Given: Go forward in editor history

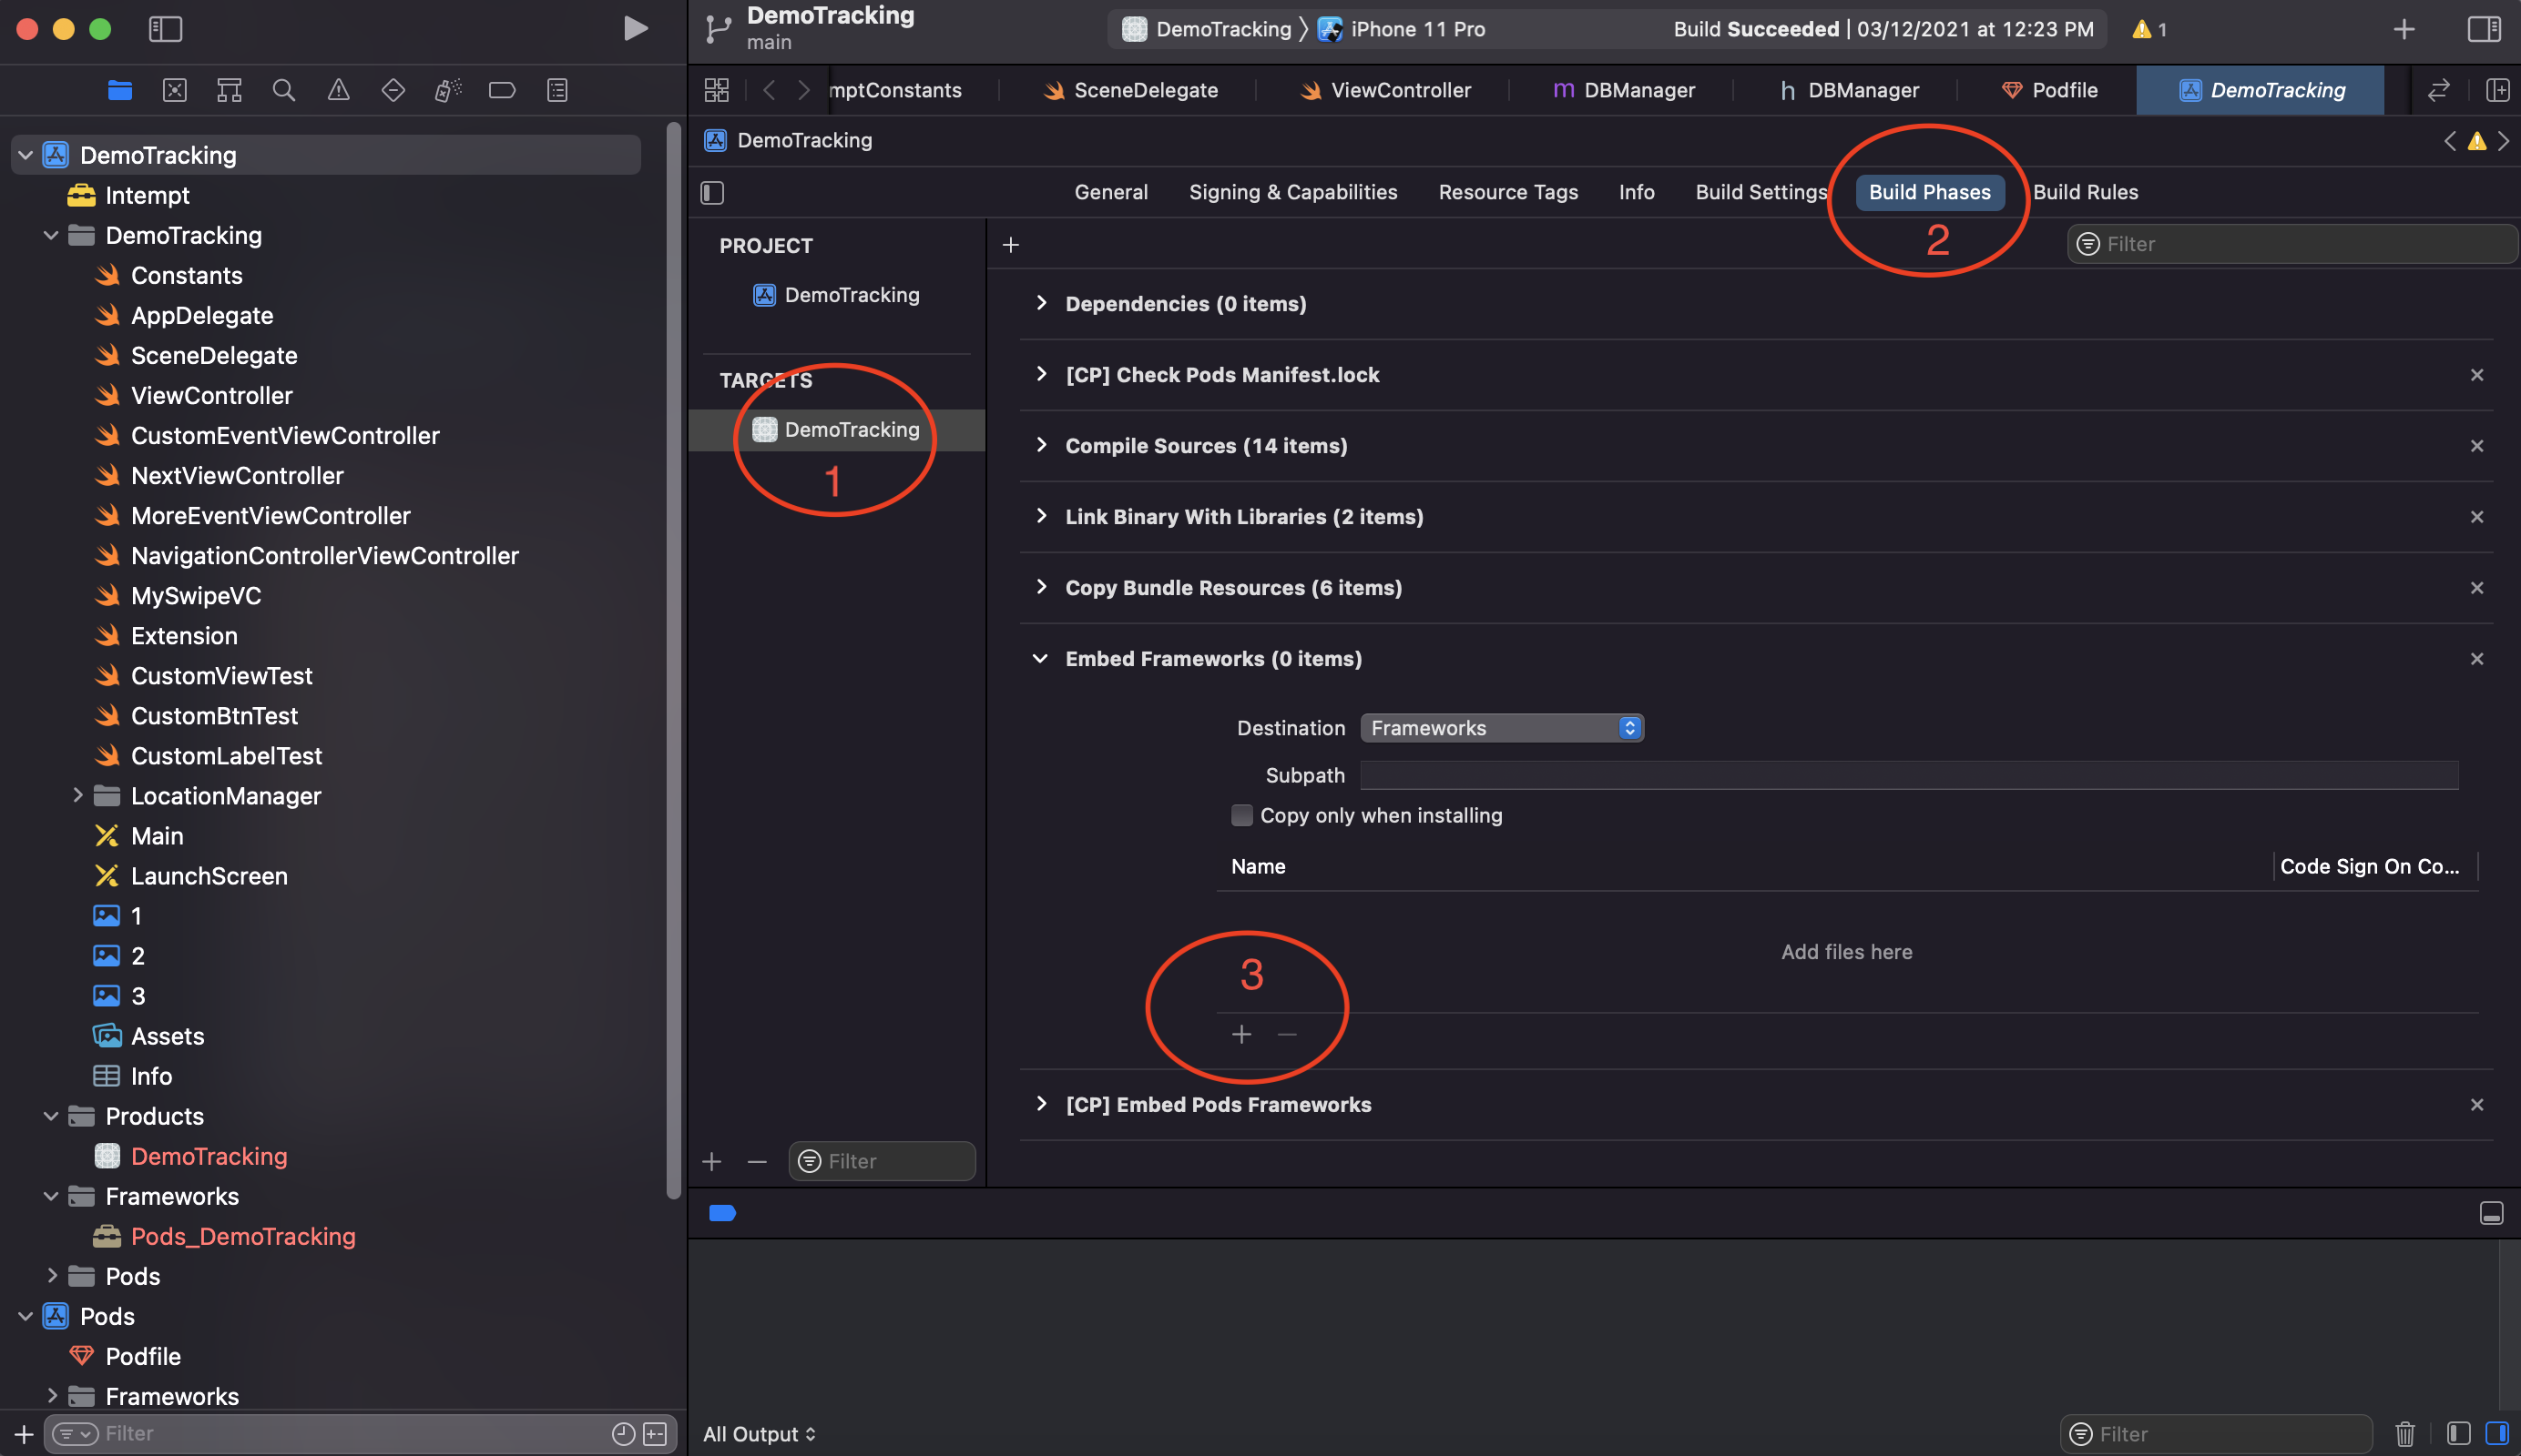Looking at the screenshot, I should tap(803, 90).
